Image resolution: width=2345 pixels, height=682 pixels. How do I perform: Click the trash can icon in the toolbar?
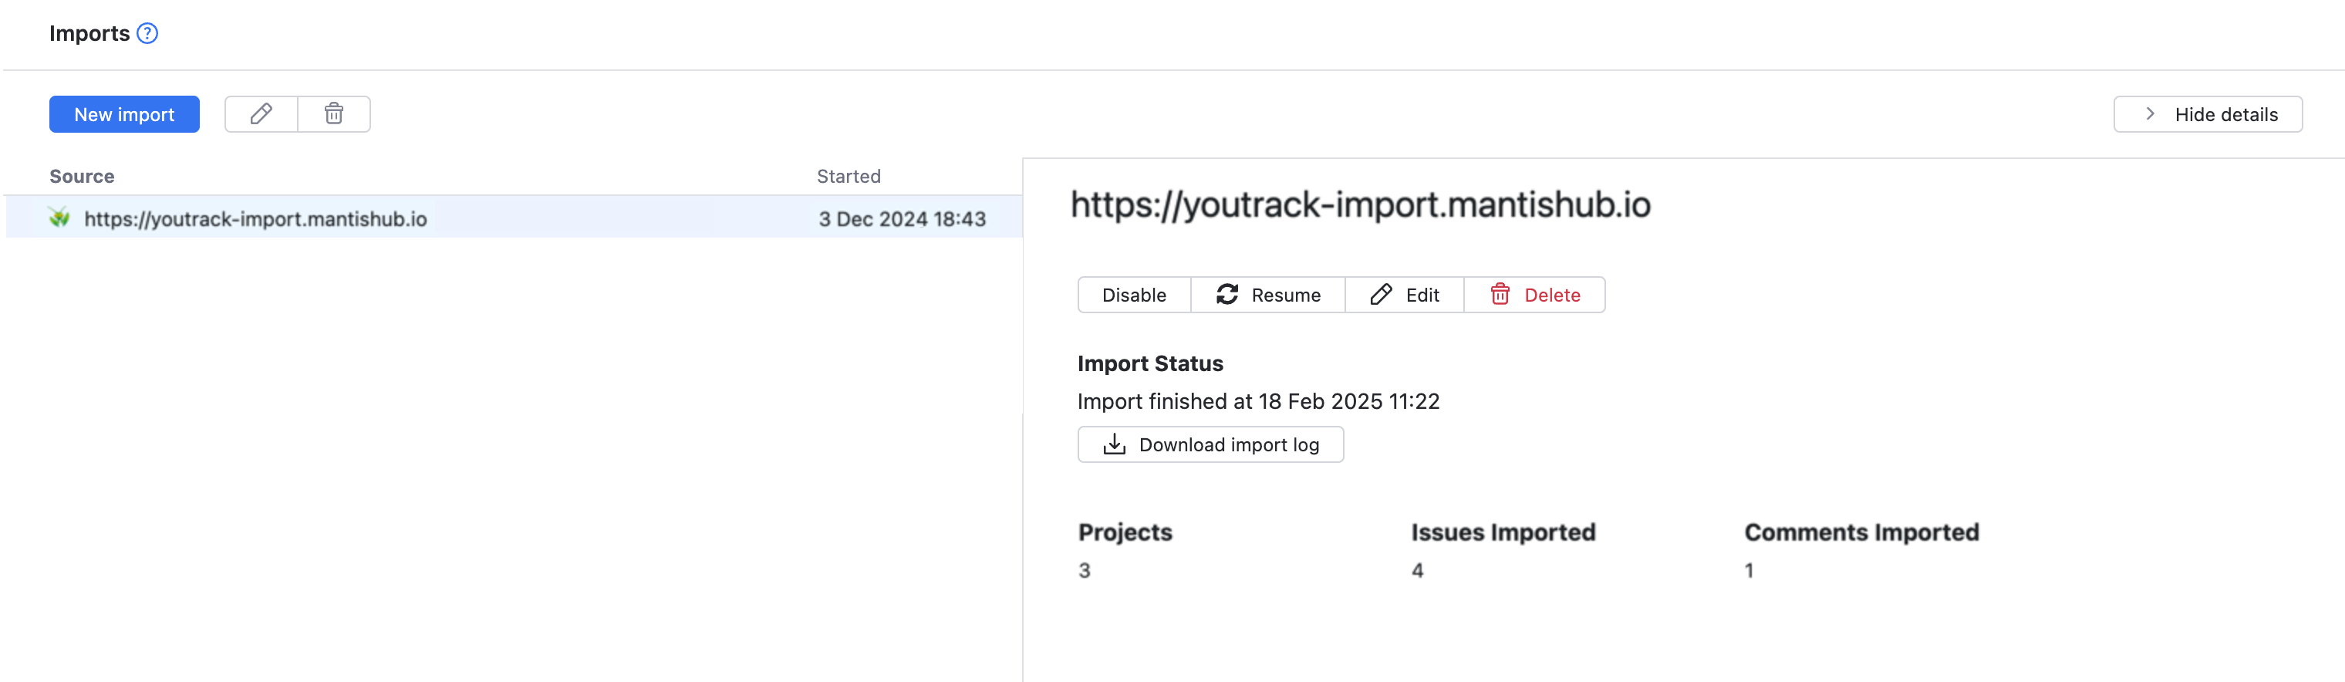[x=334, y=115]
